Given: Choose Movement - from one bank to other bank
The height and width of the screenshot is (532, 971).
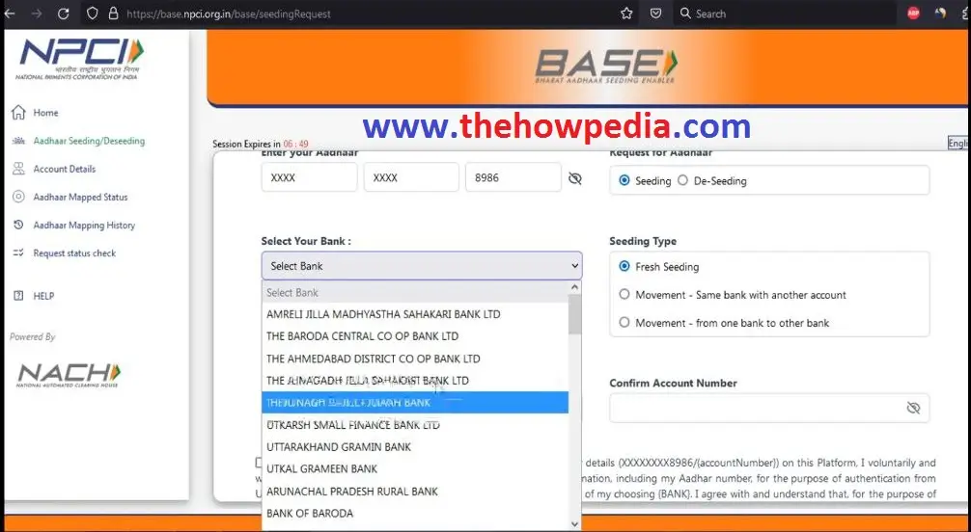Looking at the screenshot, I should point(624,322).
